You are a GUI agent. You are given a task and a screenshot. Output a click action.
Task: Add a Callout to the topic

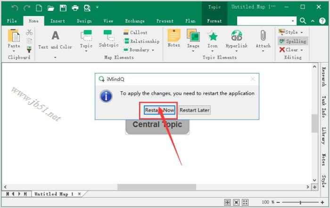coord(136,32)
